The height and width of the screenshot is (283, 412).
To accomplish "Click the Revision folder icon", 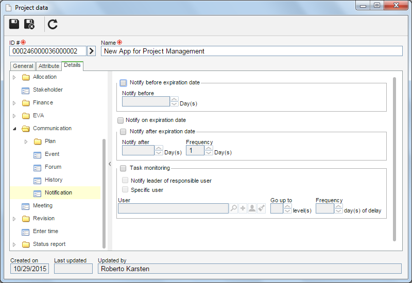I will [x=26, y=219].
